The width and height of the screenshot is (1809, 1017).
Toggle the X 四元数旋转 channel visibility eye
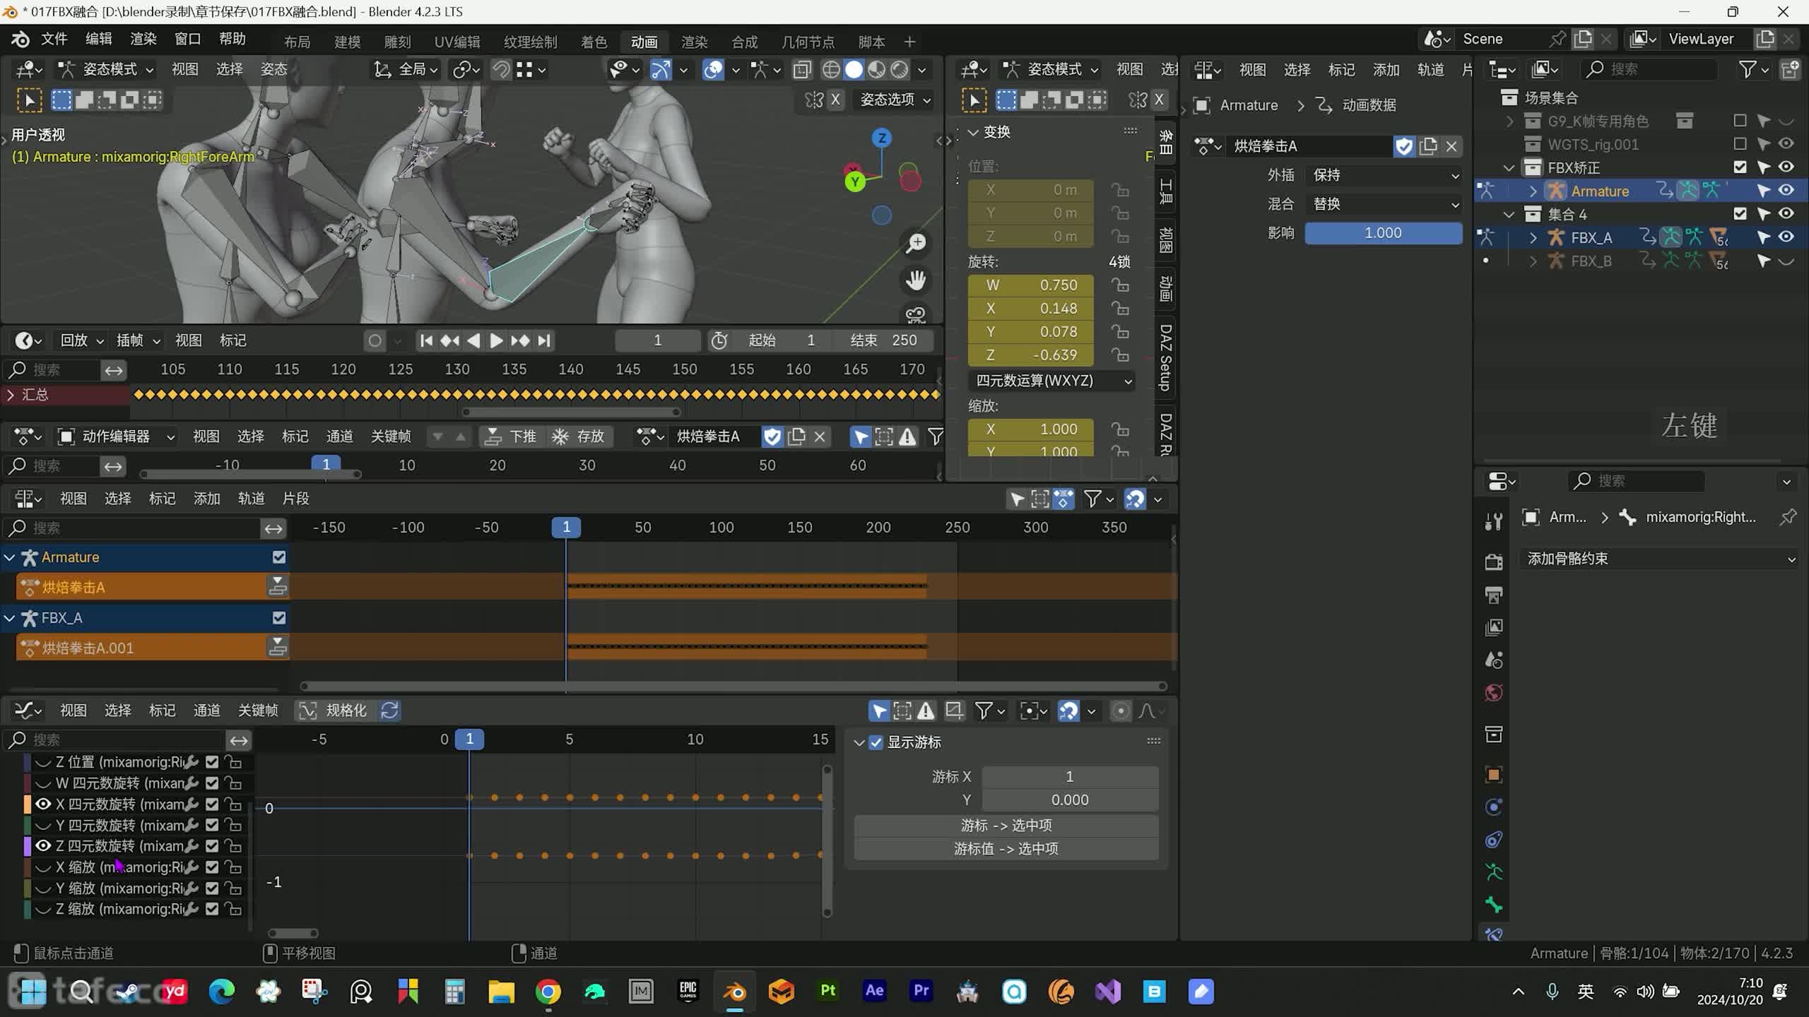click(43, 804)
